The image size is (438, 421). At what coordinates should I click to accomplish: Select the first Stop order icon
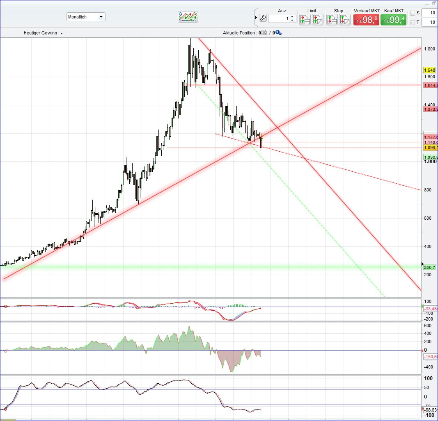(x=332, y=18)
